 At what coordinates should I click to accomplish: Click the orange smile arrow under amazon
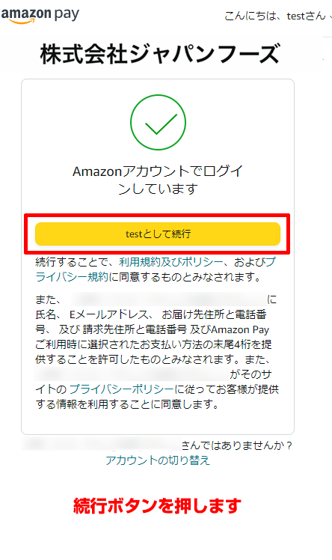click(x=23, y=21)
